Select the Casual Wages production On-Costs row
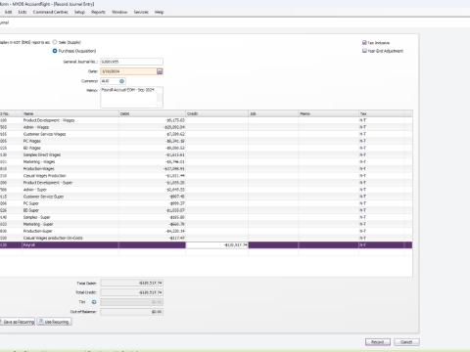This screenshot has width=470, height=352. (x=206, y=238)
